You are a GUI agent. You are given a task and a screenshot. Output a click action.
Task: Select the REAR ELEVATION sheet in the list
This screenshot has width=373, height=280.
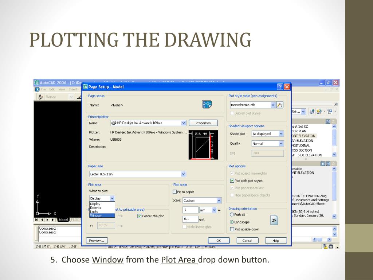pyautogui.click(x=302, y=141)
